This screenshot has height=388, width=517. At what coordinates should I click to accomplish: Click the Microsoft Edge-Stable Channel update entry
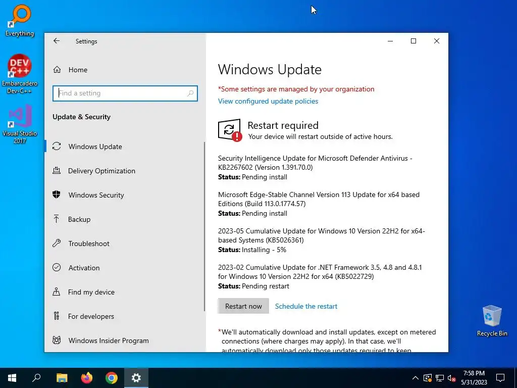319,204
